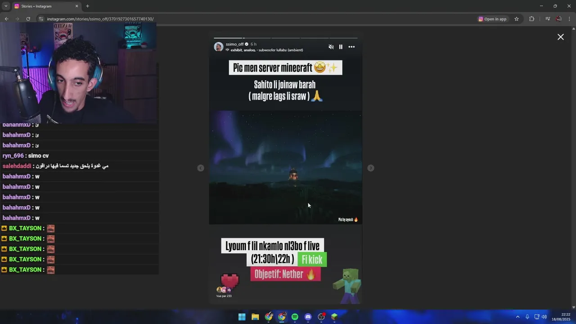Viewport: 576px width, 324px height.
Task: Open the media control icon in Chrome toolbar
Action: click(x=548, y=19)
